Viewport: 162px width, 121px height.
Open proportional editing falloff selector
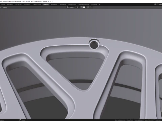click(91, 7)
